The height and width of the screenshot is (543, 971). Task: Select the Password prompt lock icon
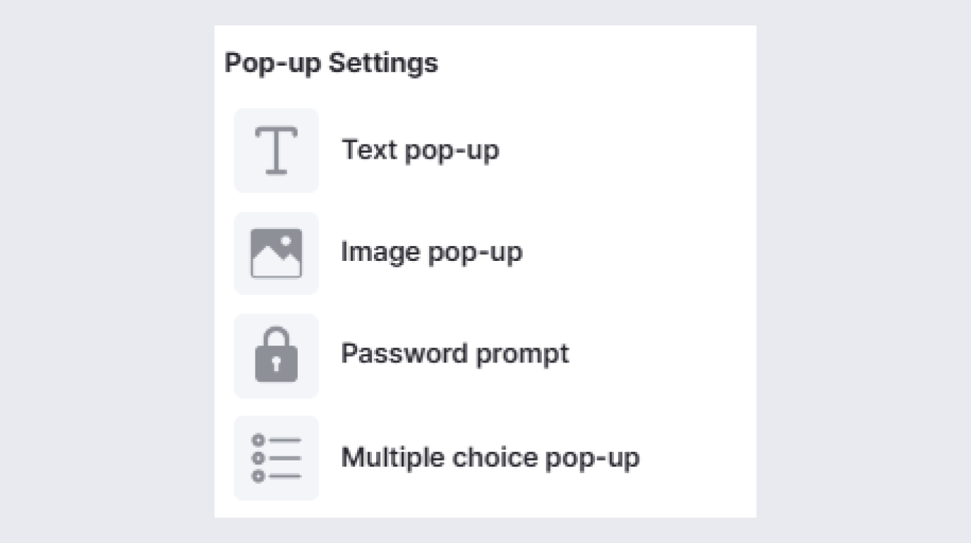coord(276,355)
